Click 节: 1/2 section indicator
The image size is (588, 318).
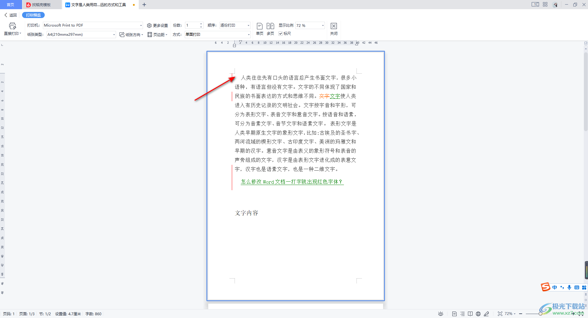pos(45,314)
